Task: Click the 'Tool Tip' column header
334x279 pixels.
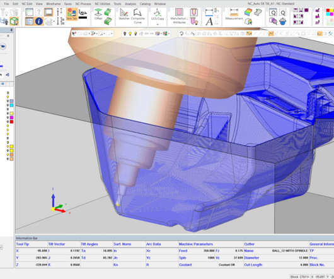Action: pos(23,244)
